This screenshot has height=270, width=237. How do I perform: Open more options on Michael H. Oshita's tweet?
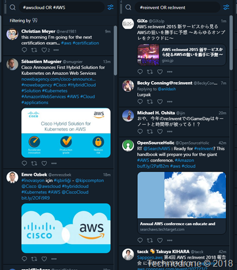click(x=169, y=132)
